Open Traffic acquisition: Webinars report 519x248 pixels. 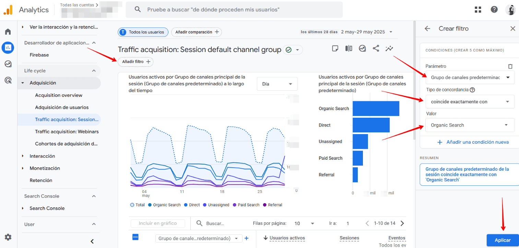(x=67, y=132)
